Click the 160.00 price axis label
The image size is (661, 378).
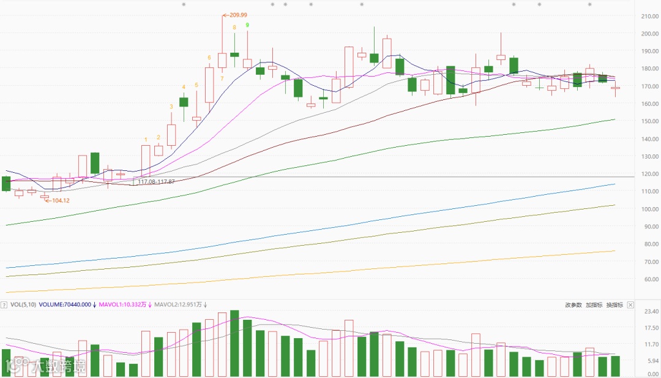(x=649, y=104)
